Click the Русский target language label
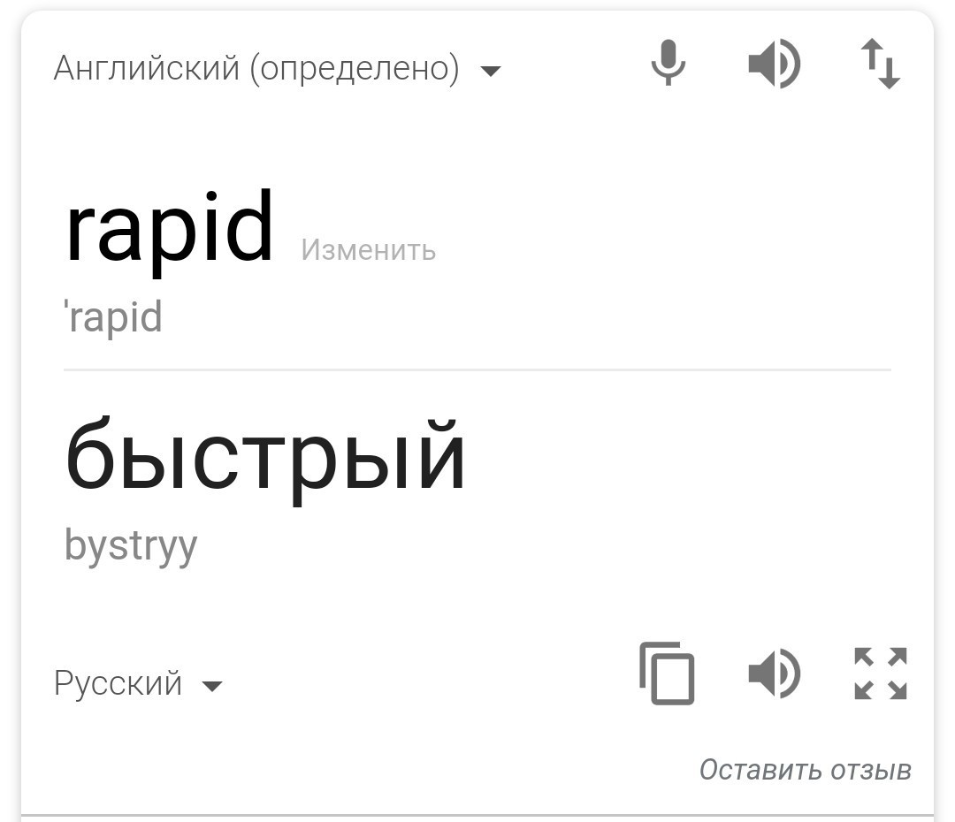The image size is (955, 822). (x=118, y=683)
